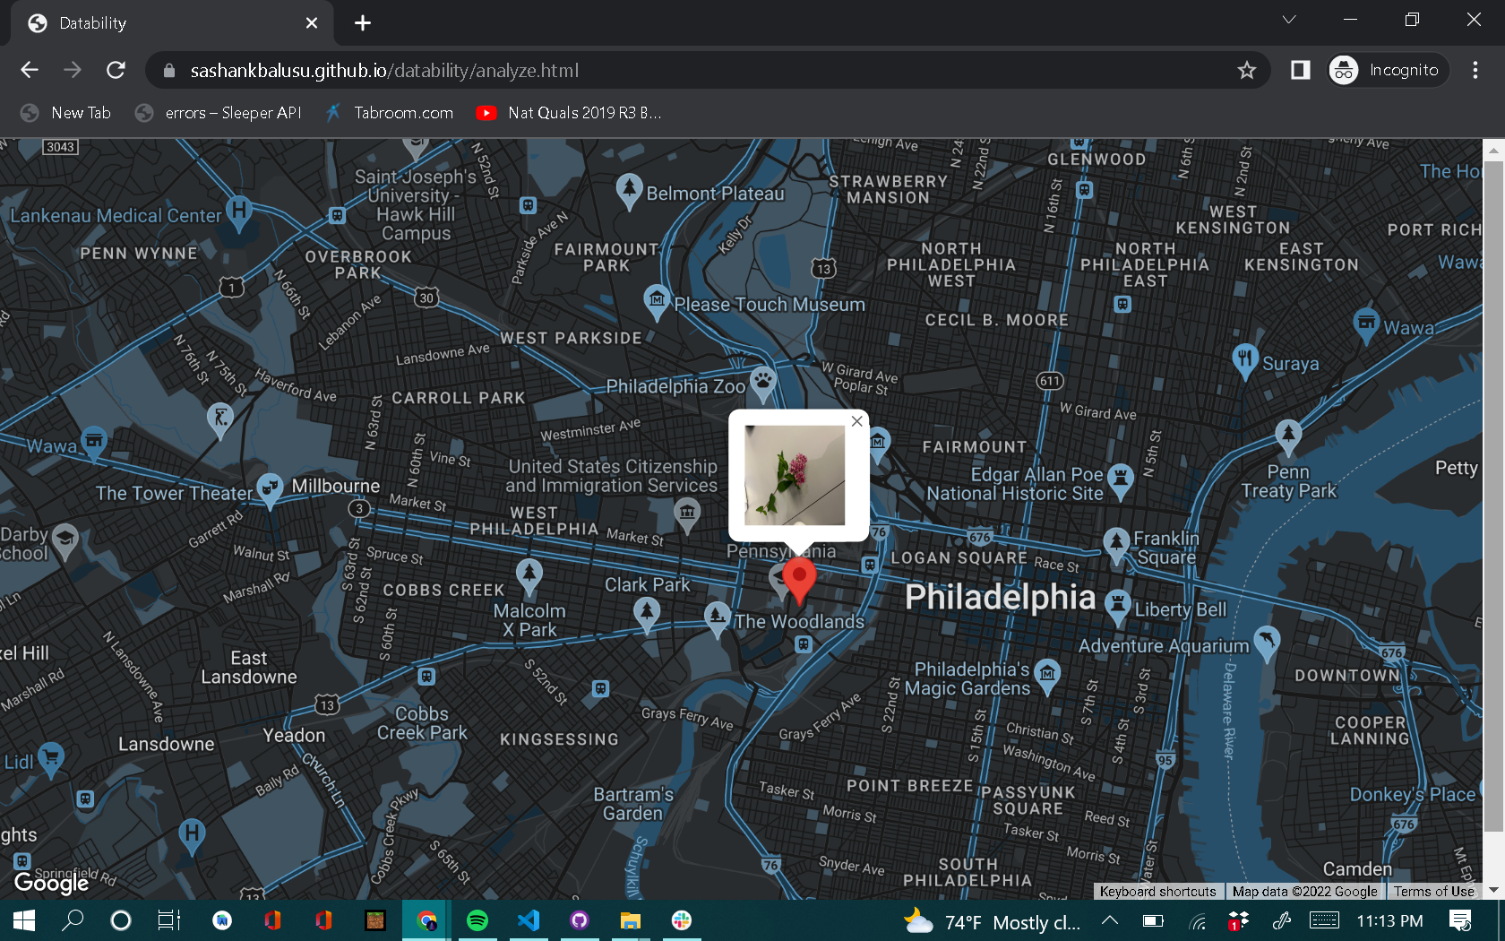The height and width of the screenshot is (941, 1505).
Task: Open the browser side panel icon
Action: (1300, 70)
